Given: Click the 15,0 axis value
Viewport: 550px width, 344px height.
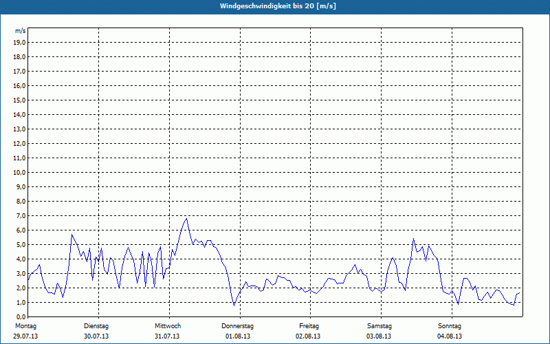Looking at the screenshot, I should 20,100.
